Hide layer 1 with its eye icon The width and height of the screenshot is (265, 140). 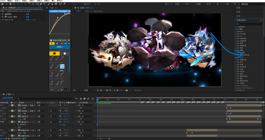click(x=1, y=105)
